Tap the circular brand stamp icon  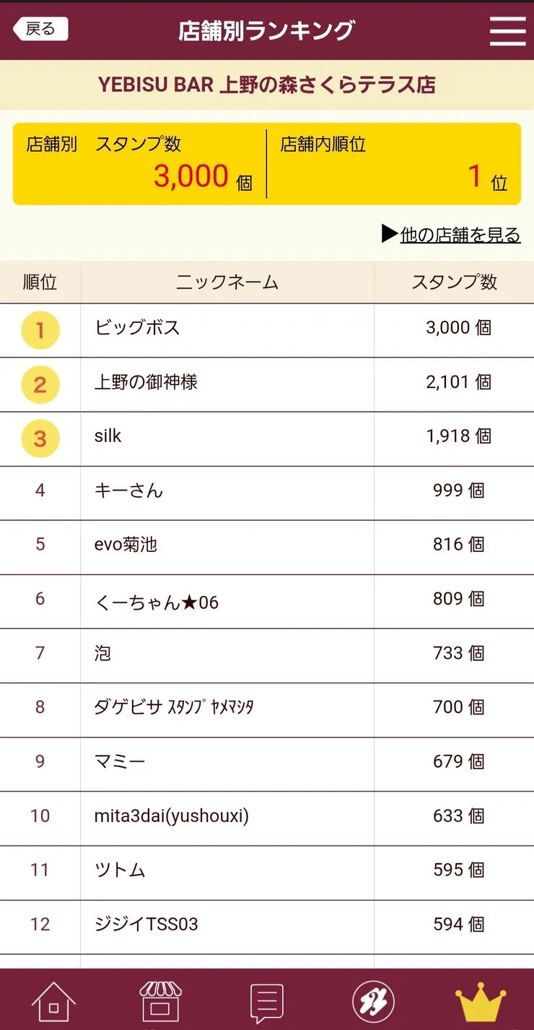click(373, 1002)
